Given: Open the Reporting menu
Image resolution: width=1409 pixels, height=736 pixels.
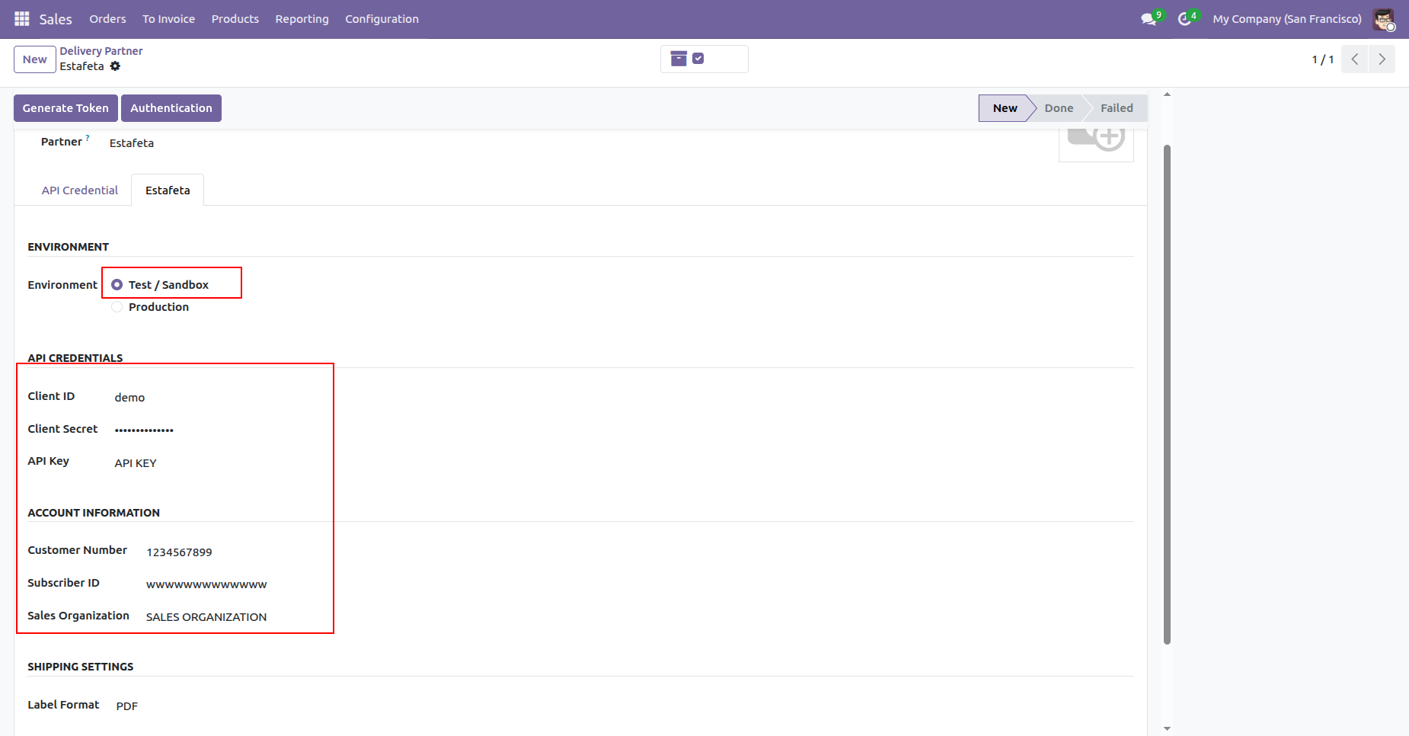Looking at the screenshot, I should click(x=302, y=19).
